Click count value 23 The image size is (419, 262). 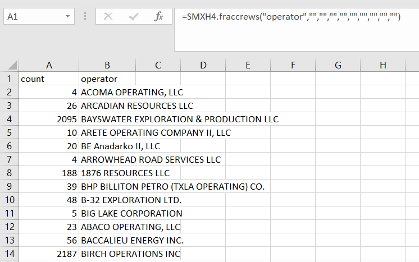pos(72,227)
